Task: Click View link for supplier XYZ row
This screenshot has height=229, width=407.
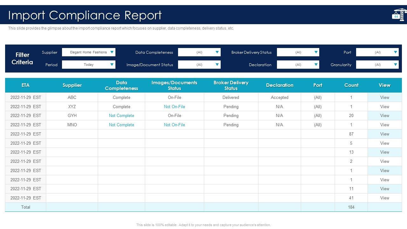Action: pyautogui.click(x=384, y=107)
